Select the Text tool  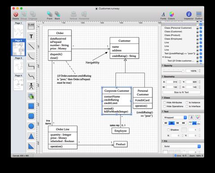click(31, 36)
